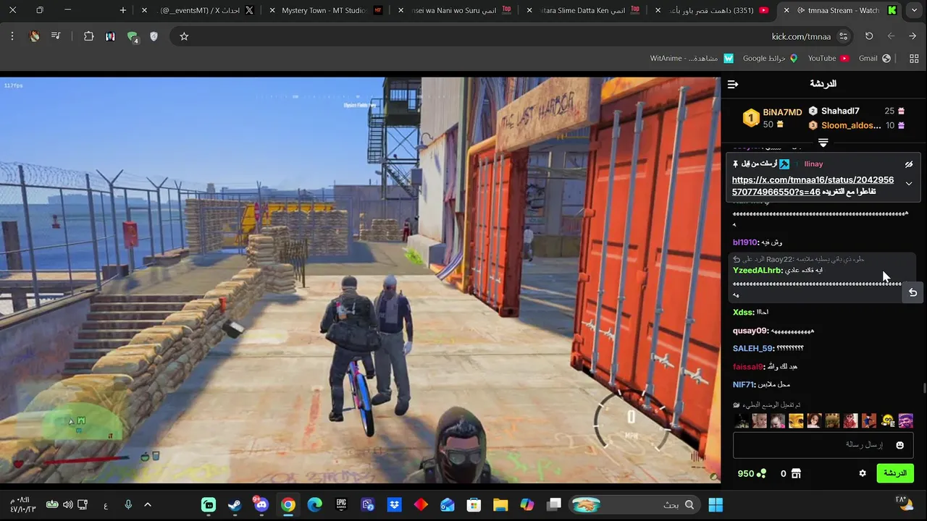The width and height of the screenshot is (927, 521).
Task: Switch to the Slime Datta Ken tab
Action: (x=583, y=10)
